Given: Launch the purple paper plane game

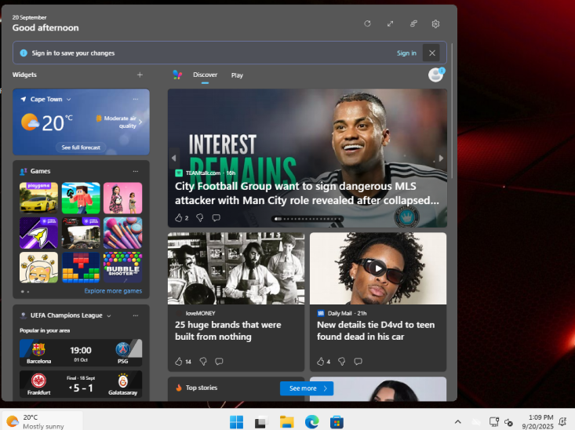Looking at the screenshot, I should pyautogui.click(x=38, y=233).
